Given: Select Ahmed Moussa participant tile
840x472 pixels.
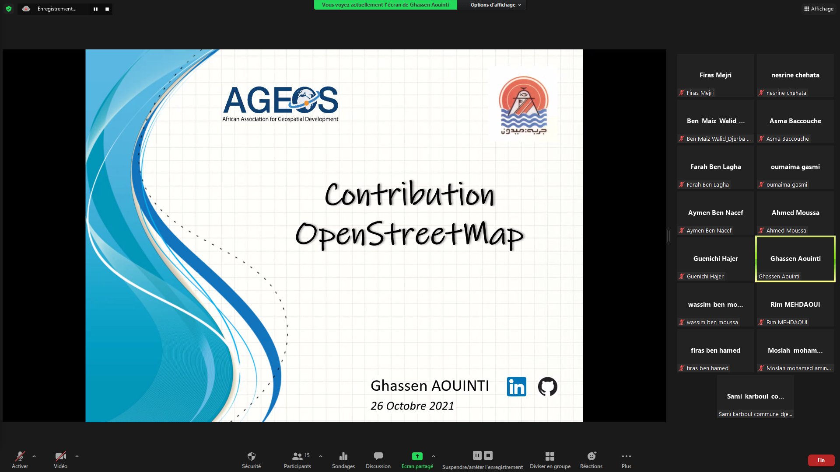Looking at the screenshot, I should click(x=795, y=213).
